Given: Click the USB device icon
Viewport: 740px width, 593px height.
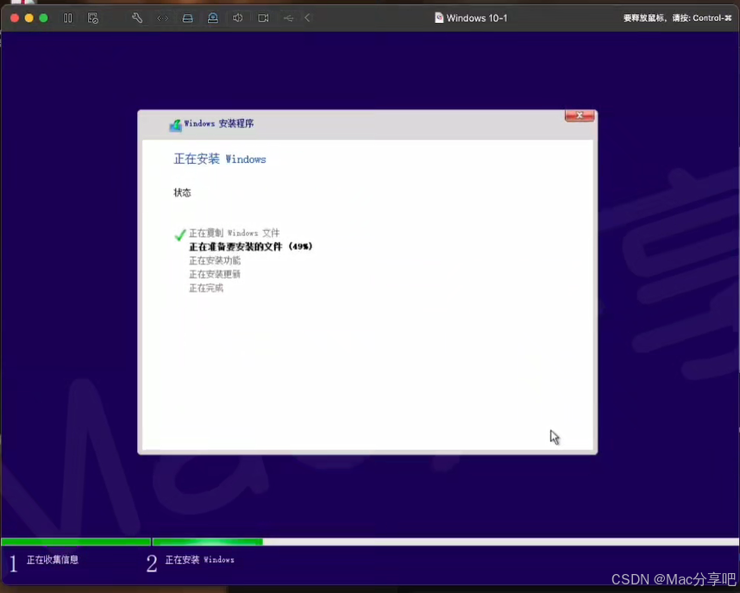Looking at the screenshot, I should coord(288,18).
